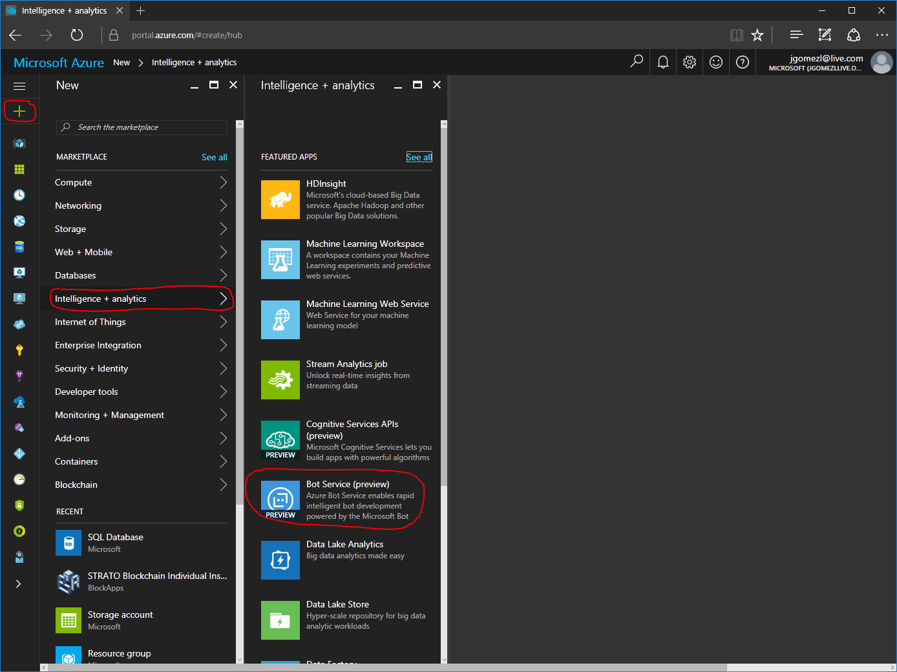Viewport: 897px width, 672px height.
Task: Open the yellow key icon in sidebar
Action: [19, 350]
